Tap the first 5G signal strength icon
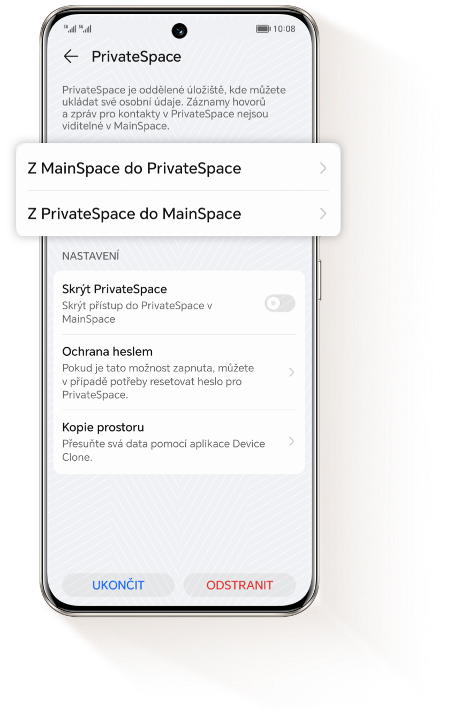Screen dimensions: 453x717 tap(70, 28)
